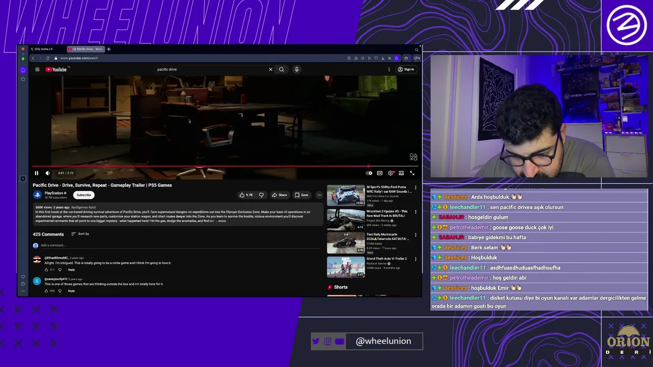Click the magnifier search button
The image size is (653, 367).
282,69
